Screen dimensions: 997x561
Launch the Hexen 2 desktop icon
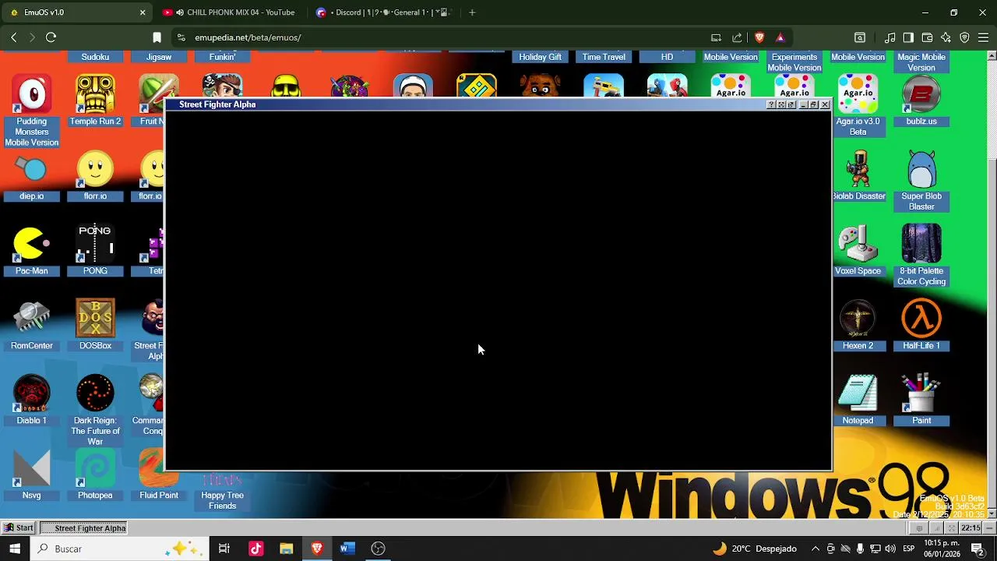[858, 326]
